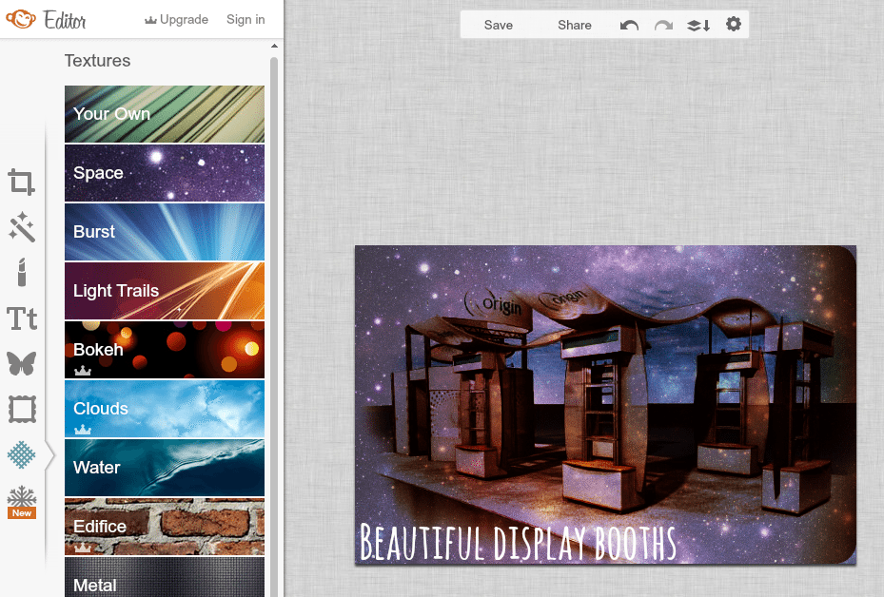Choose the Bokeh texture
Image resolution: width=884 pixels, height=597 pixels.
[x=165, y=350]
